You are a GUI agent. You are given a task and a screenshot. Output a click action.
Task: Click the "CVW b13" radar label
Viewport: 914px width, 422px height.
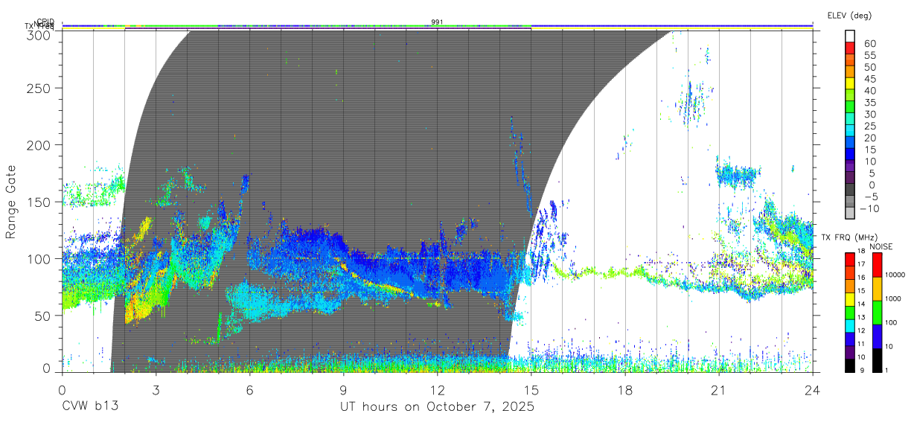(x=90, y=407)
